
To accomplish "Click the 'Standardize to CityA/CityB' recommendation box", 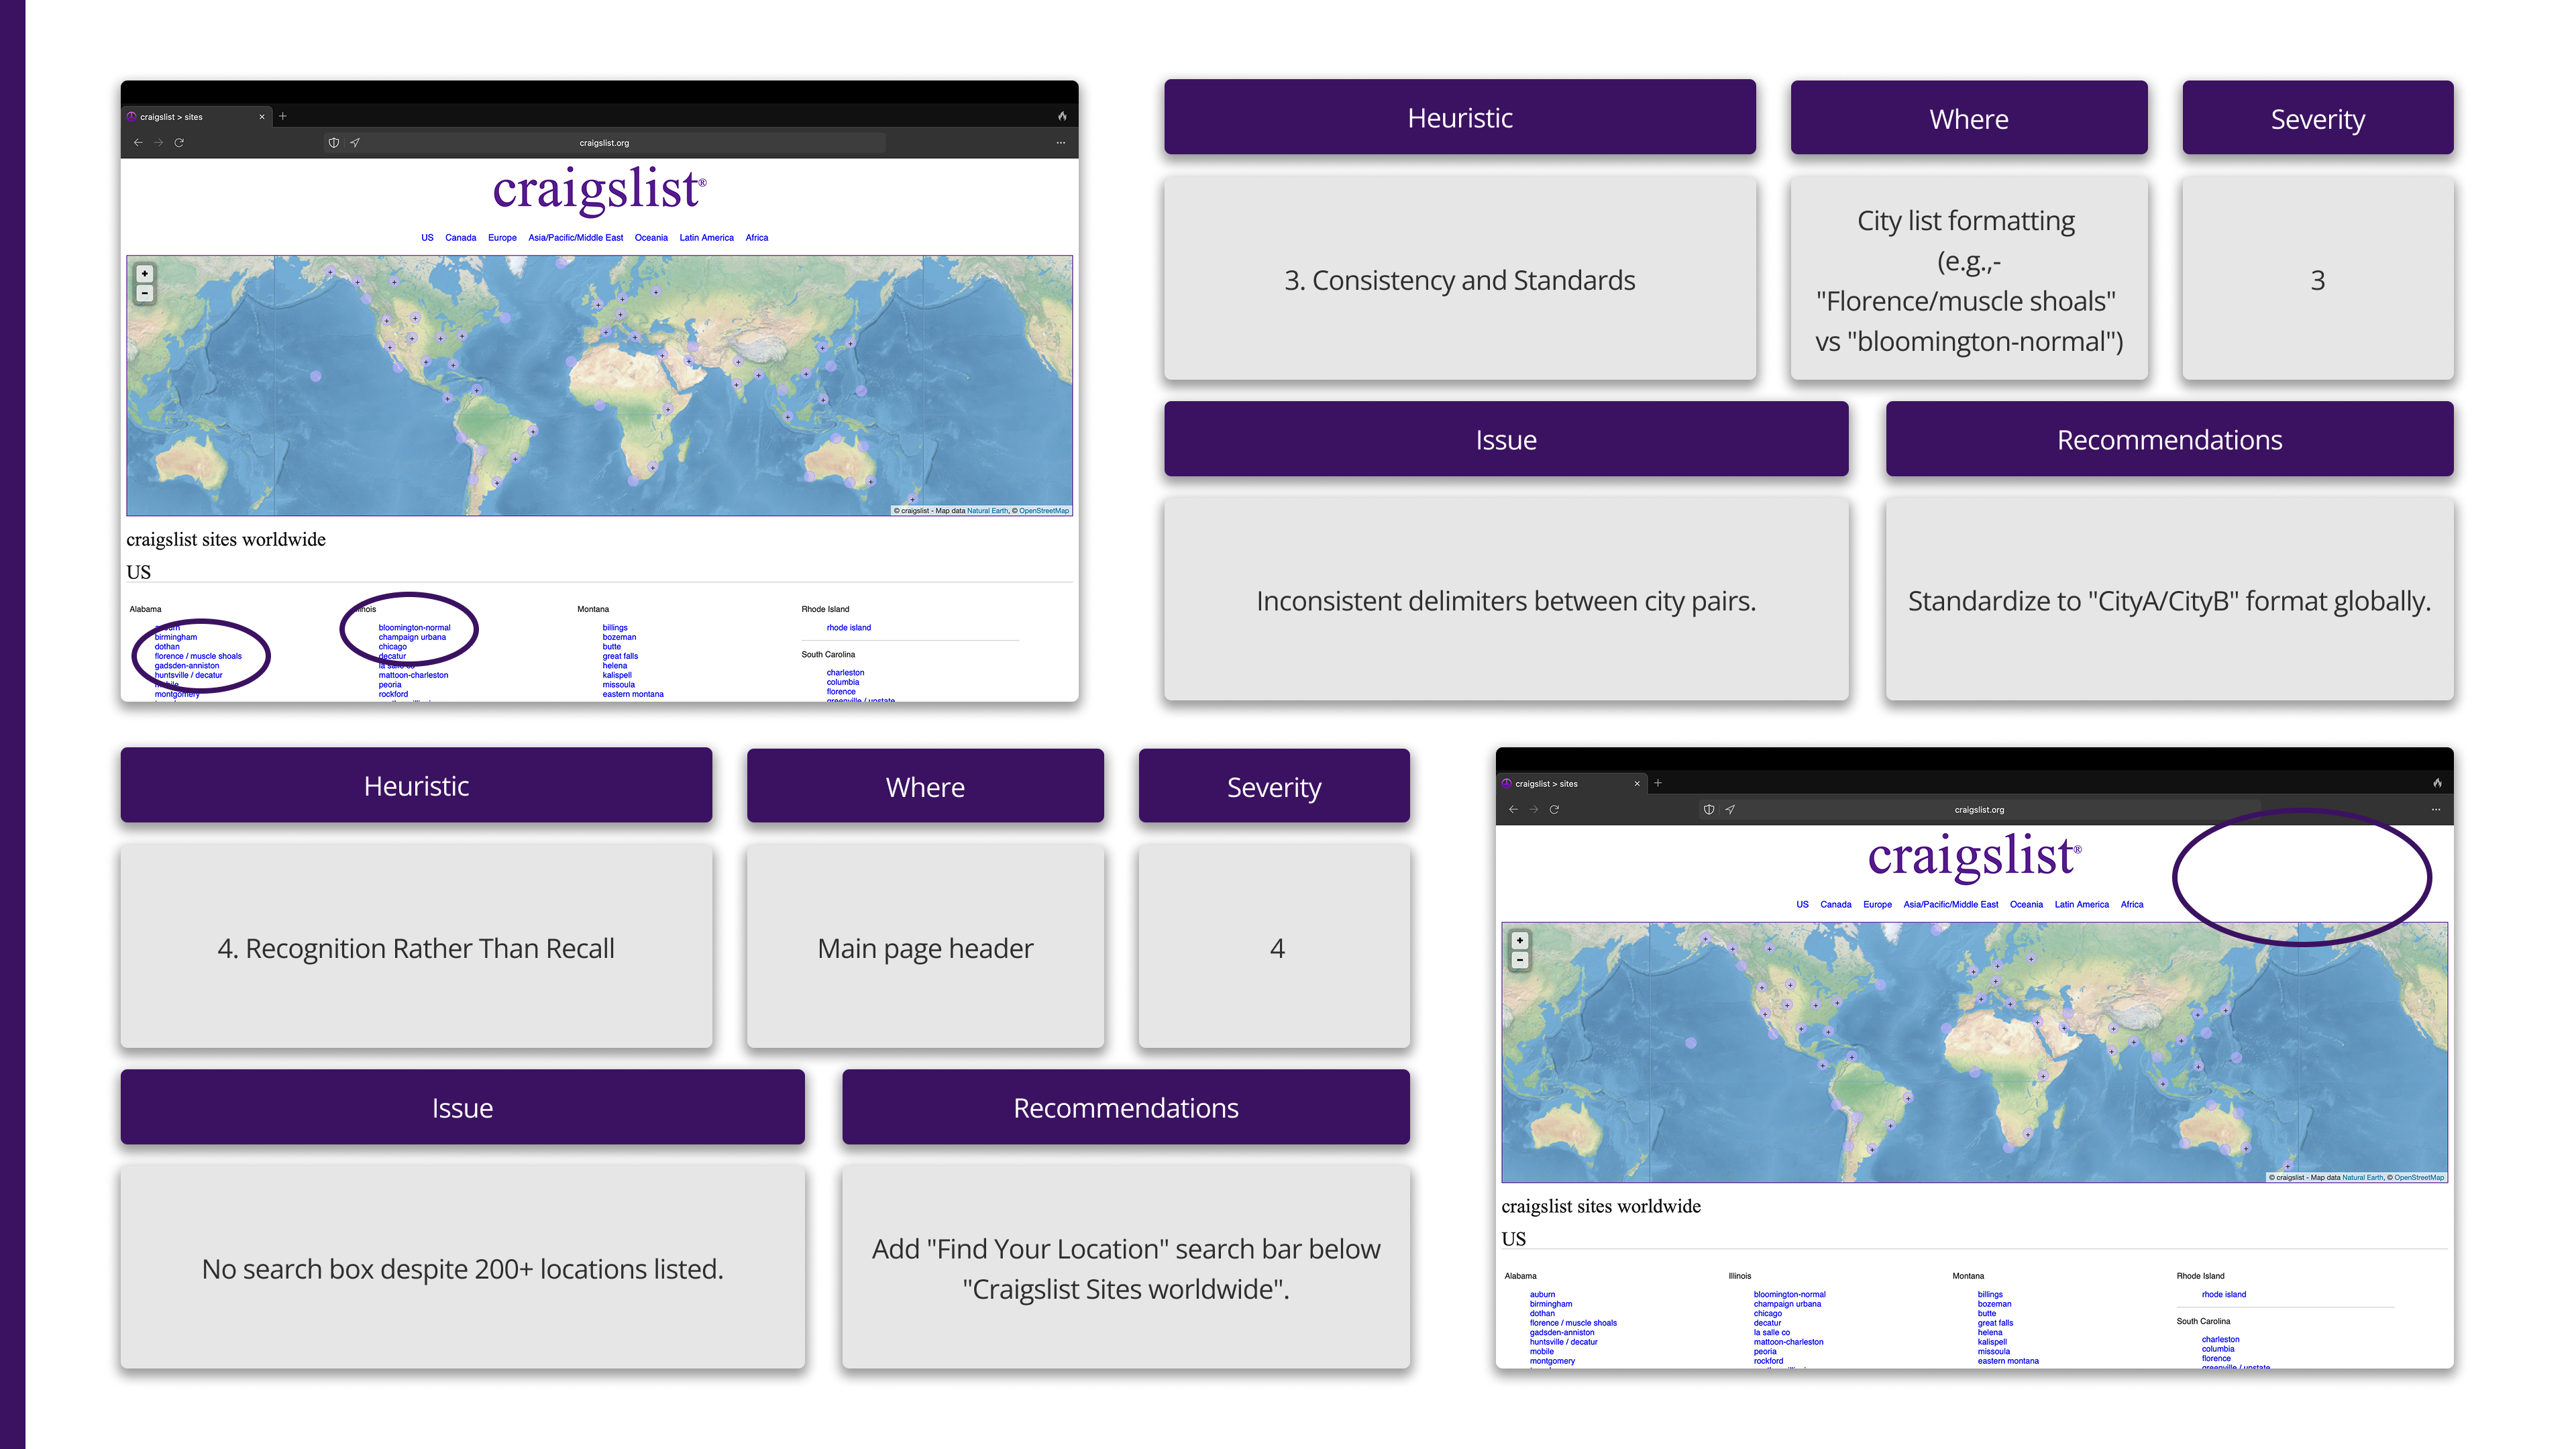I will tap(2169, 601).
